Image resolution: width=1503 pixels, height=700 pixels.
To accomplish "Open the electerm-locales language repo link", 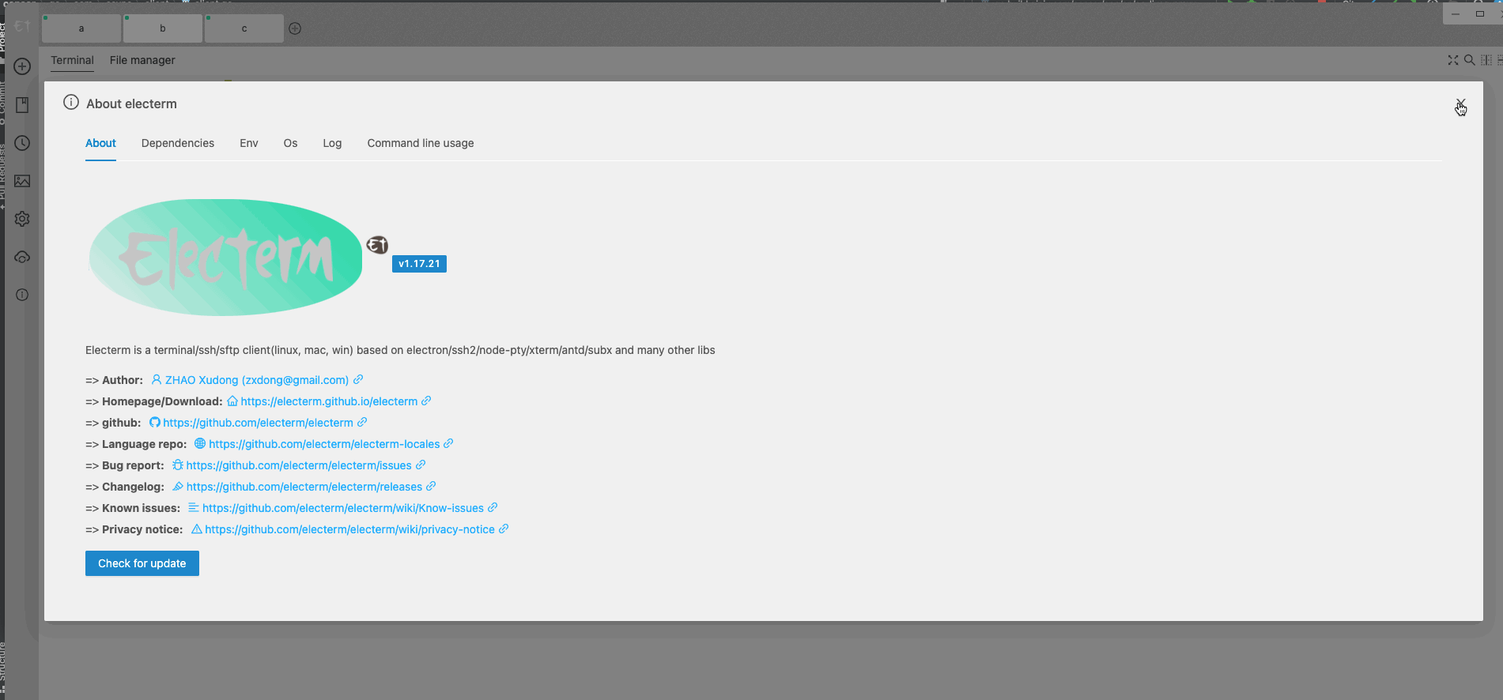I will pyautogui.click(x=324, y=444).
